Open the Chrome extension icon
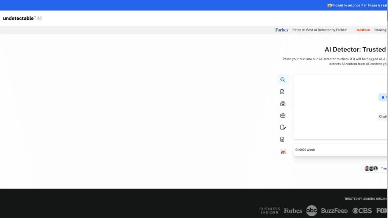Screen dimensions: 388x218 click(283, 151)
